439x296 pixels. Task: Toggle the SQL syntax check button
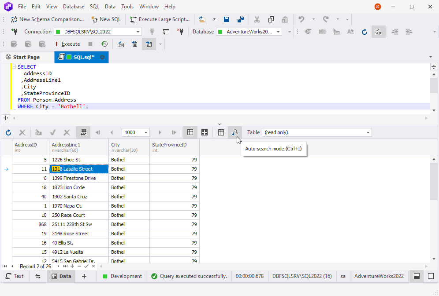(379, 32)
